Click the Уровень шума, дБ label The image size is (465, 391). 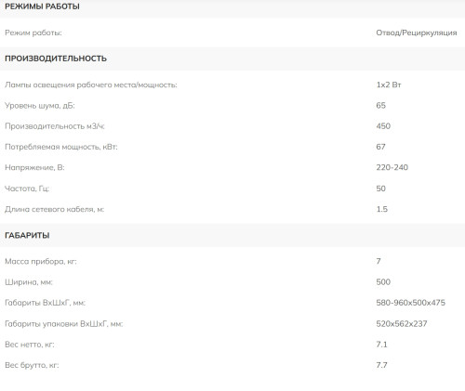click(x=40, y=106)
